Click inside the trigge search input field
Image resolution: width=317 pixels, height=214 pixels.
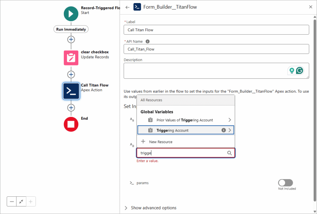[173, 153]
